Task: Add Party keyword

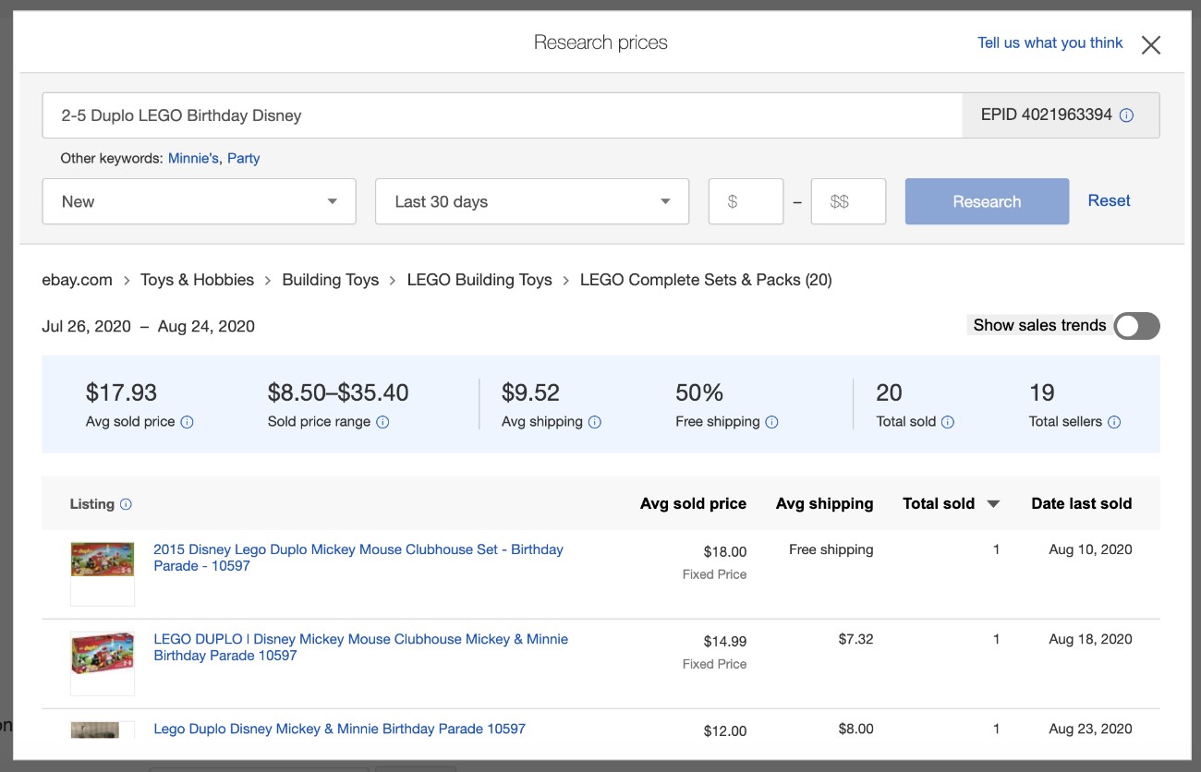Action: 244,158
